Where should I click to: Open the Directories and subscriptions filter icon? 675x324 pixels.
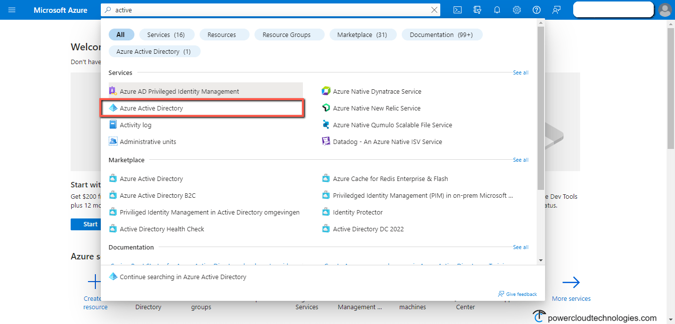477,10
